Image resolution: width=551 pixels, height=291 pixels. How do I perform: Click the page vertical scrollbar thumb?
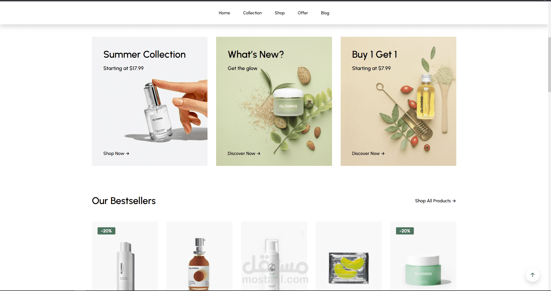point(549,65)
